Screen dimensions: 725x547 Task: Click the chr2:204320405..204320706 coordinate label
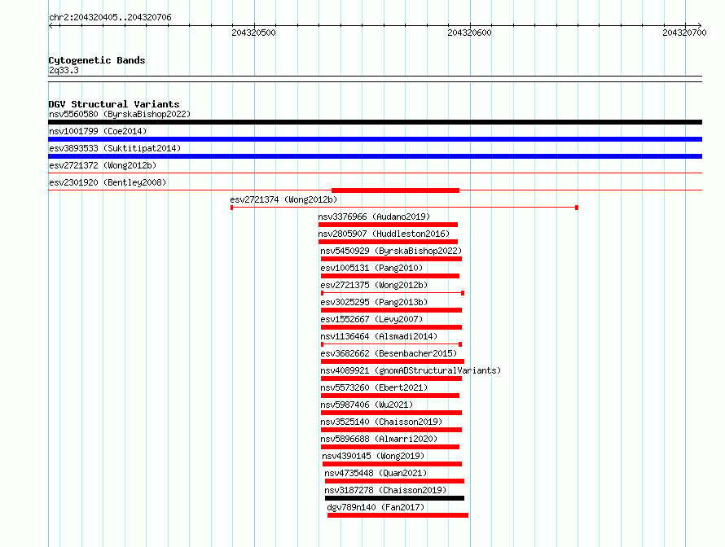point(110,17)
